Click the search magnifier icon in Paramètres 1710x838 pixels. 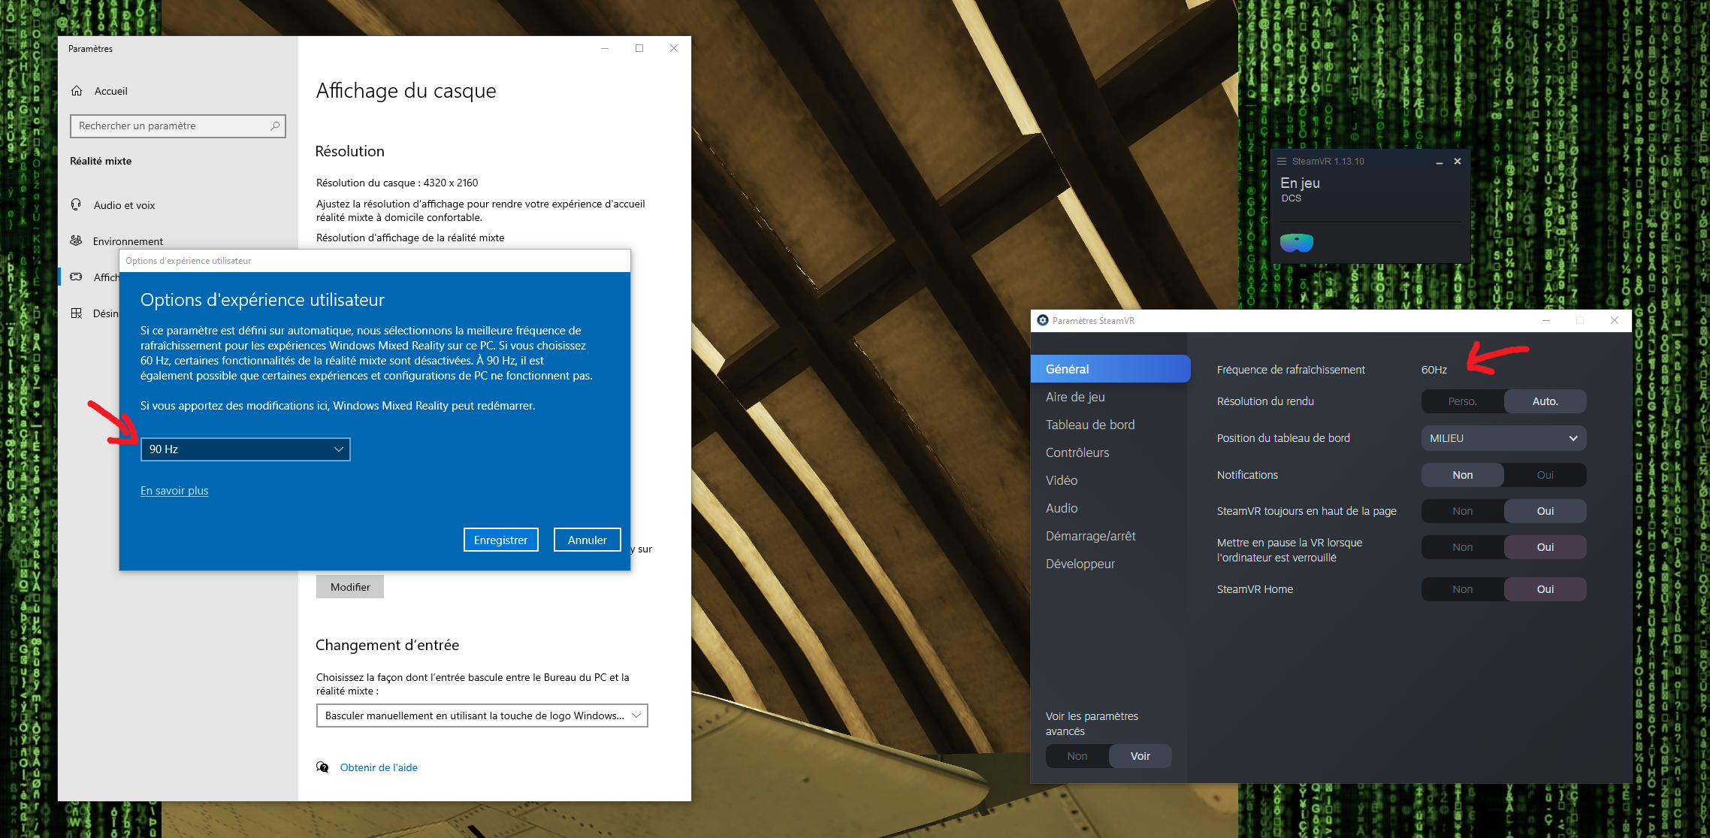click(x=275, y=126)
